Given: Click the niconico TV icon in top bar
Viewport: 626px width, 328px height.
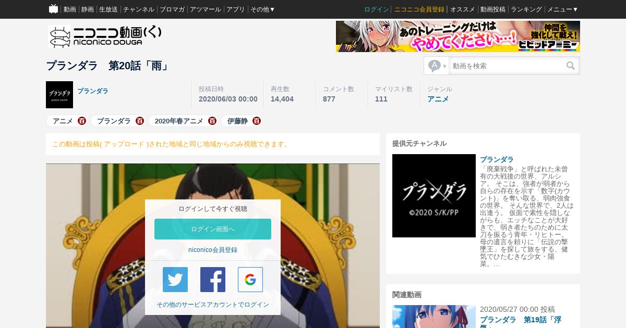Looking at the screenshot, I should point(53,9).
